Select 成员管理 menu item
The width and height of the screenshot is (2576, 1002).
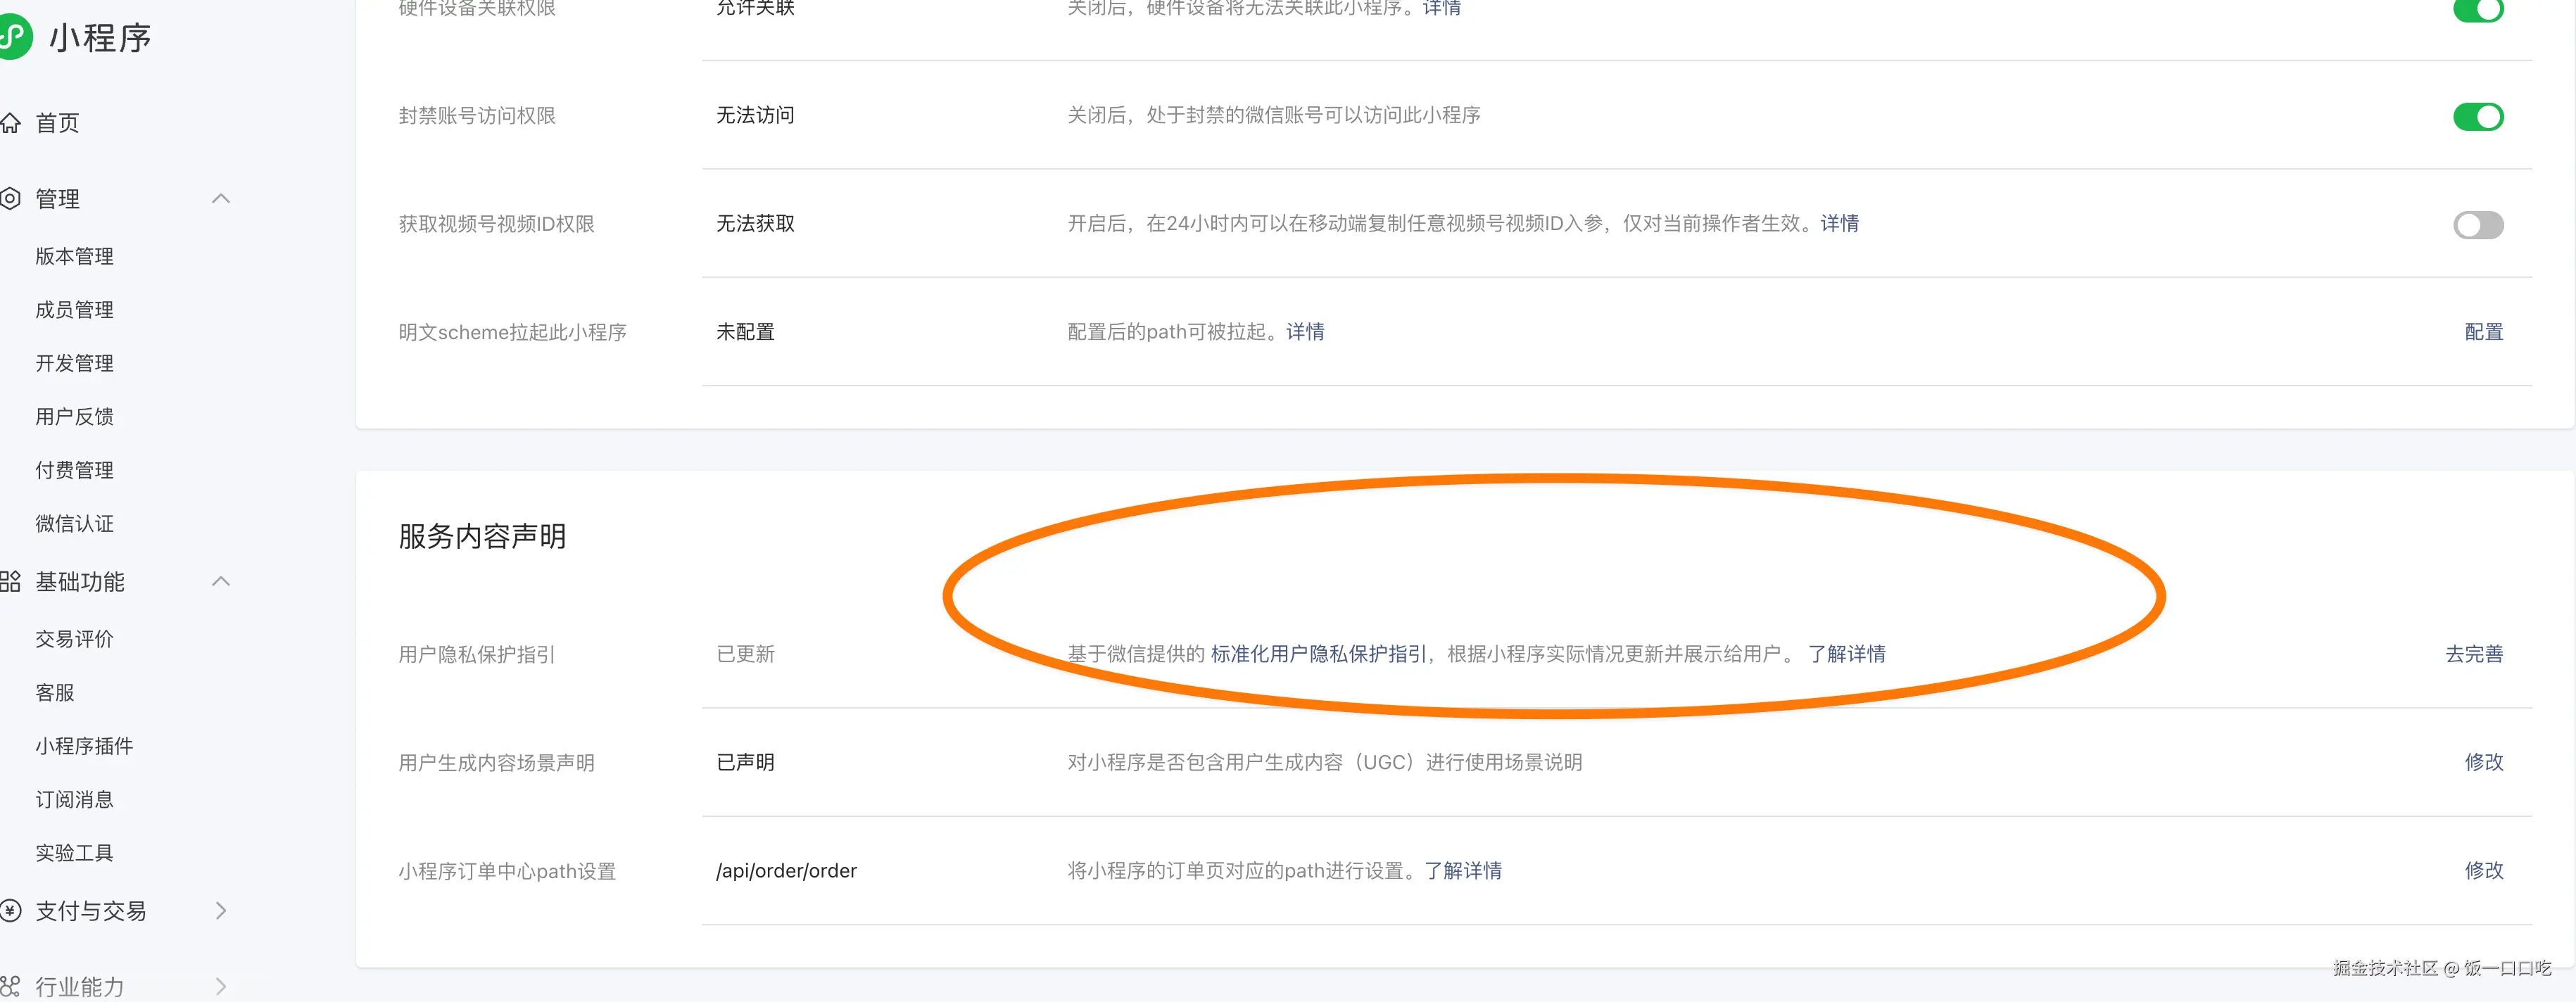tap(74, 310)
